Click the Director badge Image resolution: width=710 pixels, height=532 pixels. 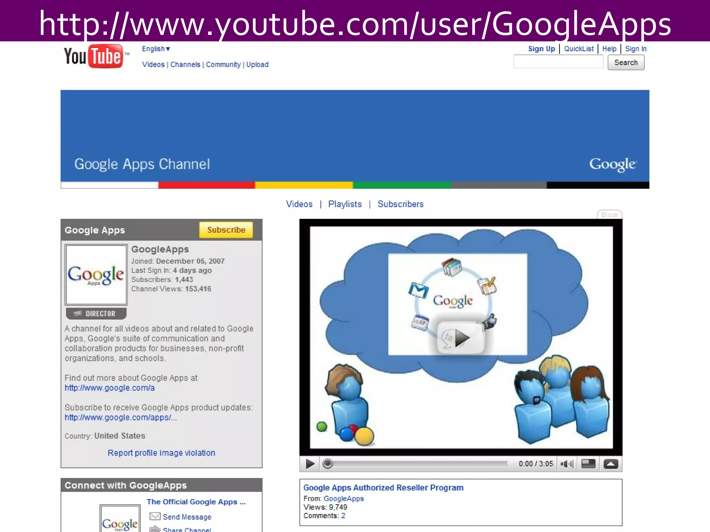click(x=96, y=313)
